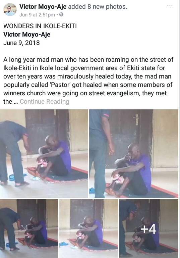Tap the door handle in second photo
The height and width of the screenshot is (258, 180).
click(x=136, y=119)
